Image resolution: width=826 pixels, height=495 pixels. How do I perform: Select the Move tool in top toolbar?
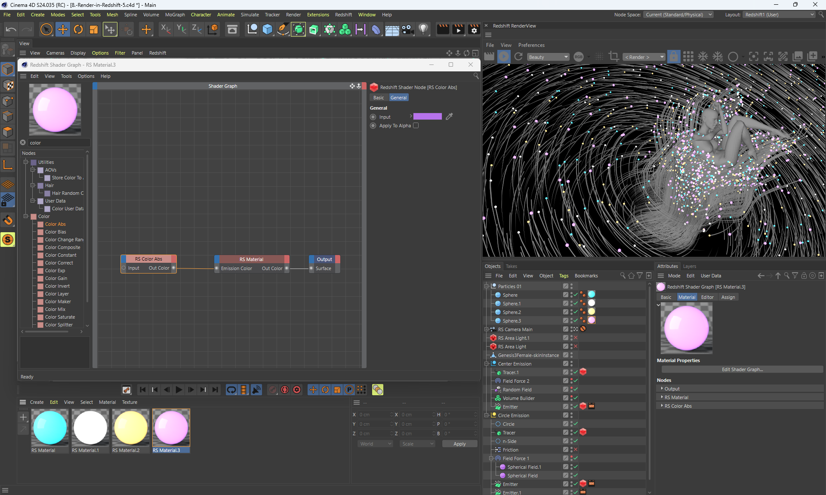63,30
